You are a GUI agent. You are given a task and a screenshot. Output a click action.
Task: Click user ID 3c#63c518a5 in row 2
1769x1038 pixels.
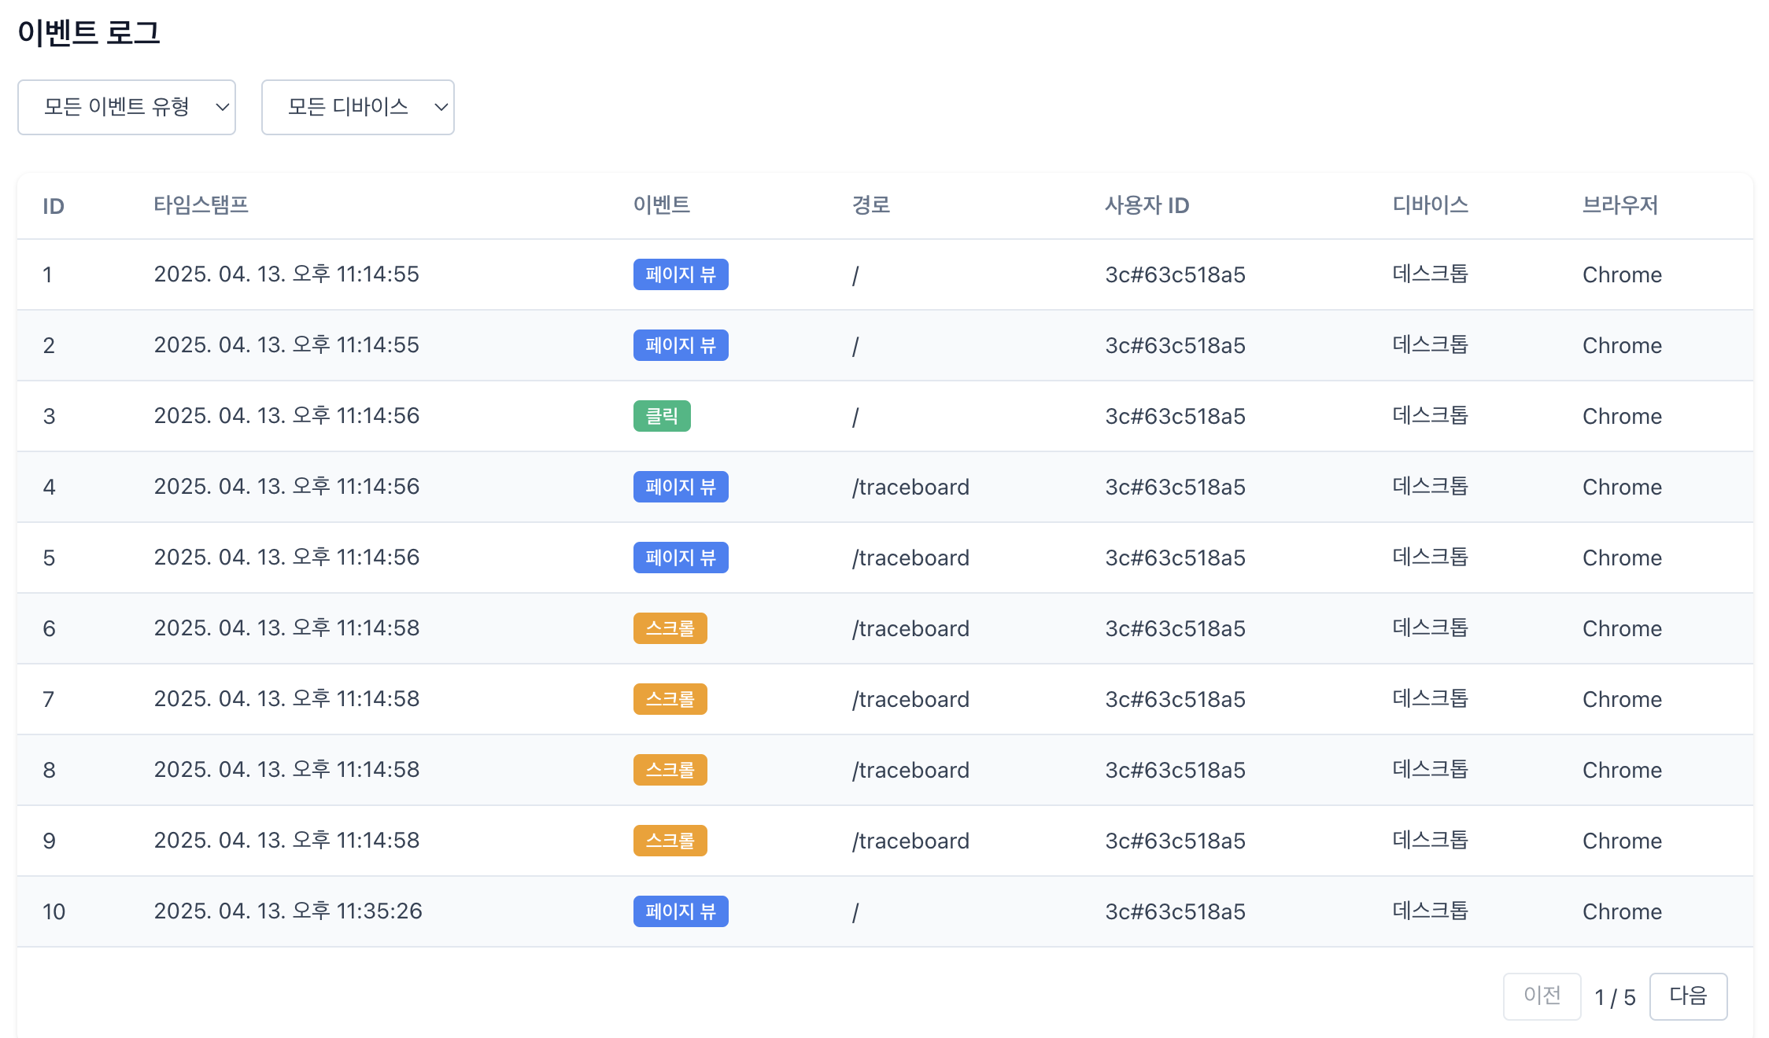pyautogui.click(x=1174, y=345)
